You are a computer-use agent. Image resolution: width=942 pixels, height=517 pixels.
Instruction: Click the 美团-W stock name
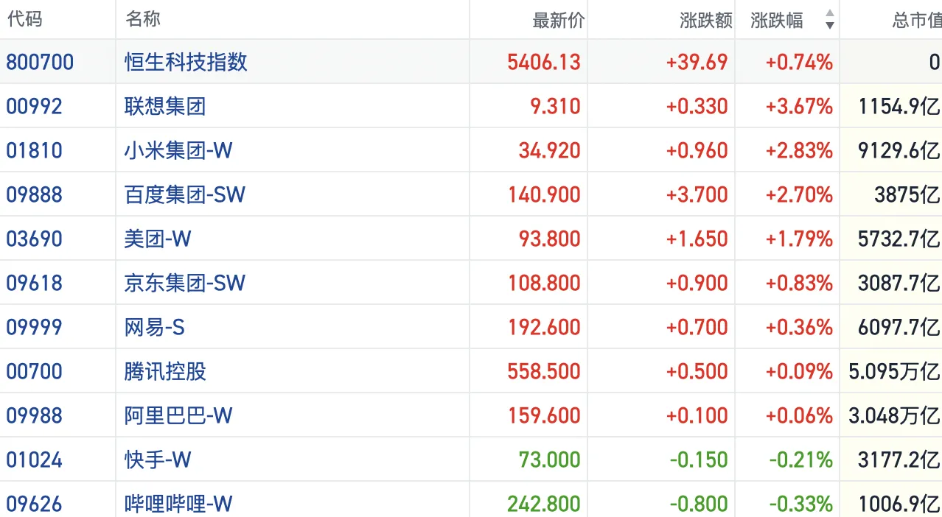tap(158, 239)
